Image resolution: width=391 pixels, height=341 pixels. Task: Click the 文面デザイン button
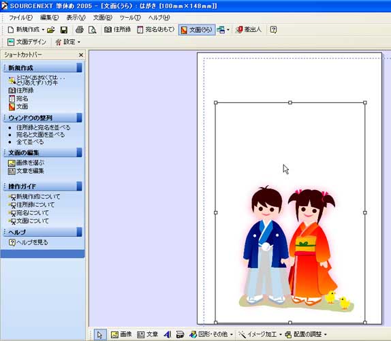27,42
